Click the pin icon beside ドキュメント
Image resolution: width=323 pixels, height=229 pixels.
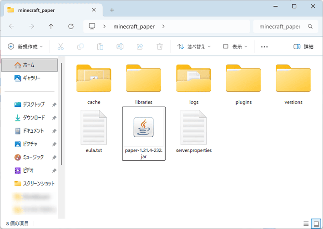pos(54,131)
